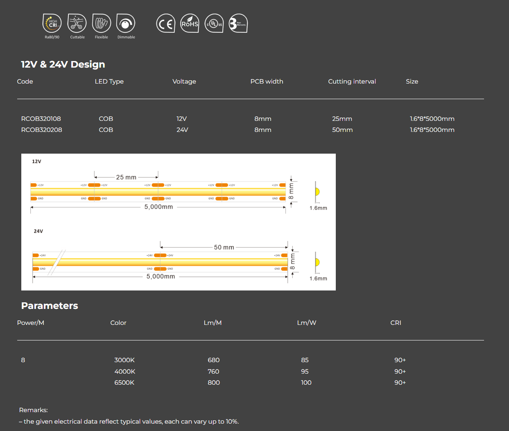Screen dimensions: 509x431
Task: Click the Lm/W column header
Action: pos(306,323)
